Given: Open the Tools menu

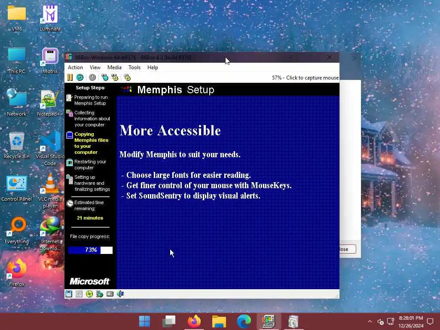Looking at the screenshot, I should click(x=134, y=67).
